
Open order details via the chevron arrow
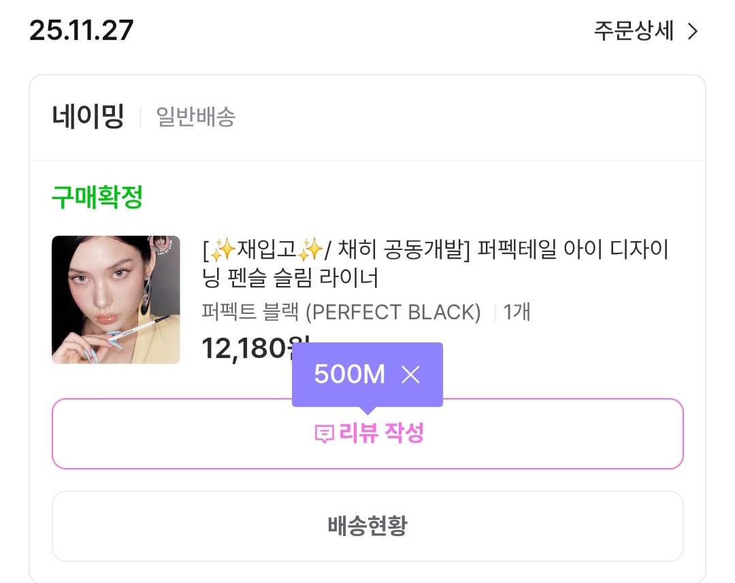tap(693, 31)
